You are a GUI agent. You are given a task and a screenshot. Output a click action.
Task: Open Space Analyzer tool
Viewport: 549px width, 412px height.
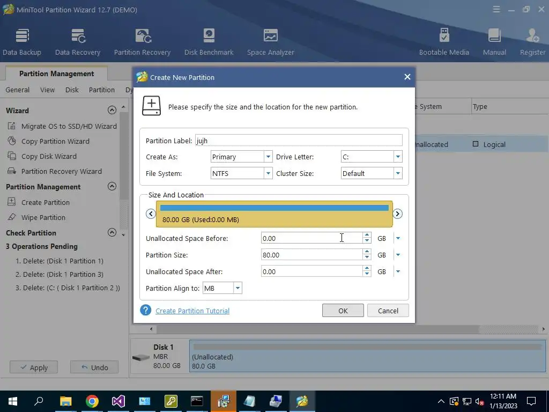[x=270, y=42]
